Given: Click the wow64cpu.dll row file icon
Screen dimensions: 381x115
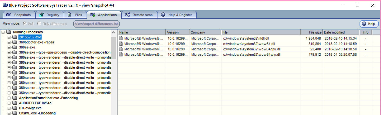Looking at the screenshot, I should (x=121, y=49).
